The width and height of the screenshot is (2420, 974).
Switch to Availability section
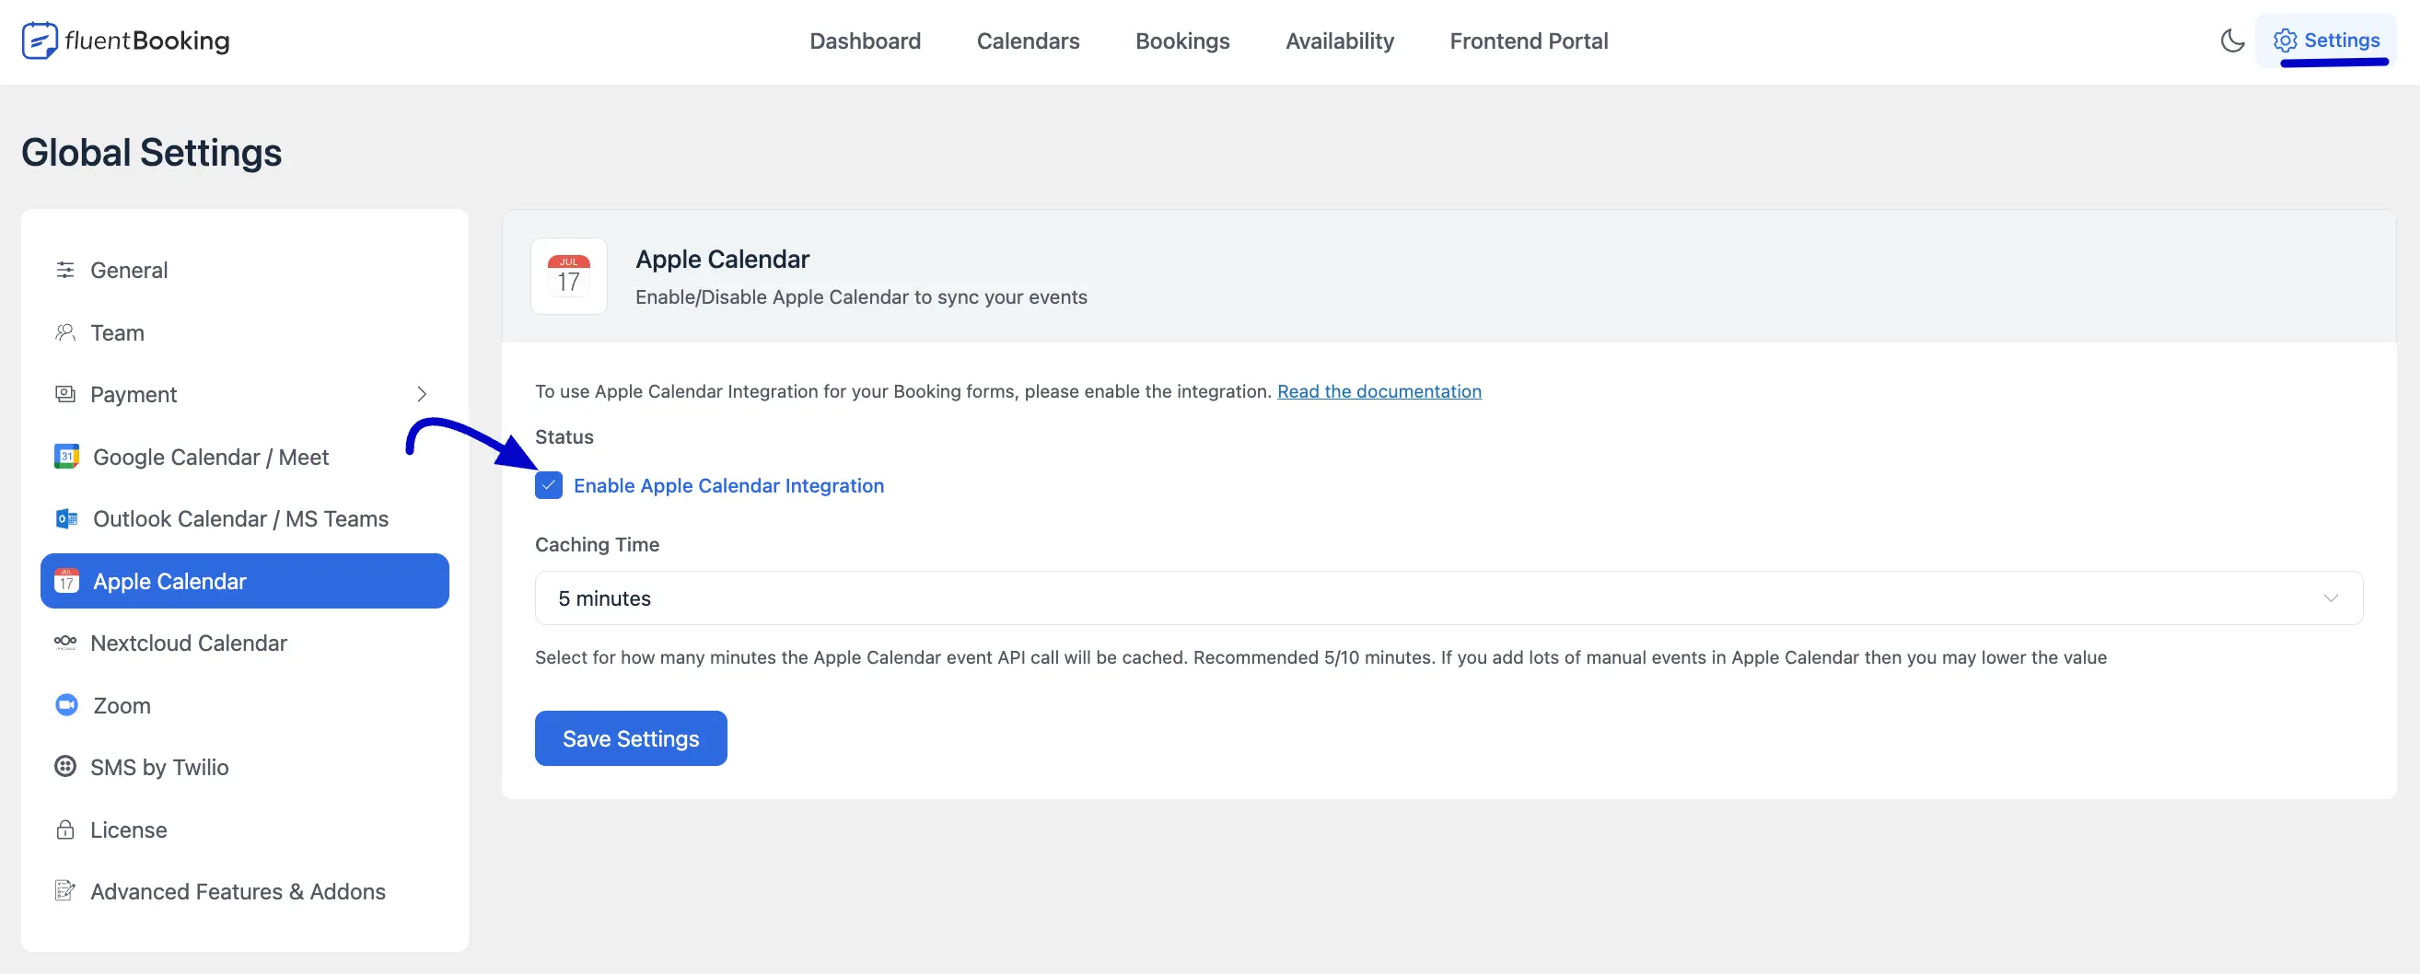pyautogui.click(x=1340, y=41)
